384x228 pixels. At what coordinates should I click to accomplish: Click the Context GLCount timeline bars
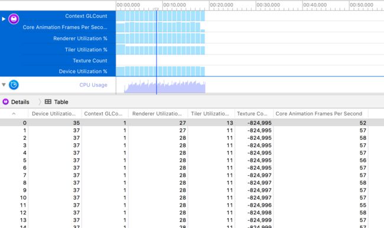pyautogui.click(x=161, y=16)
